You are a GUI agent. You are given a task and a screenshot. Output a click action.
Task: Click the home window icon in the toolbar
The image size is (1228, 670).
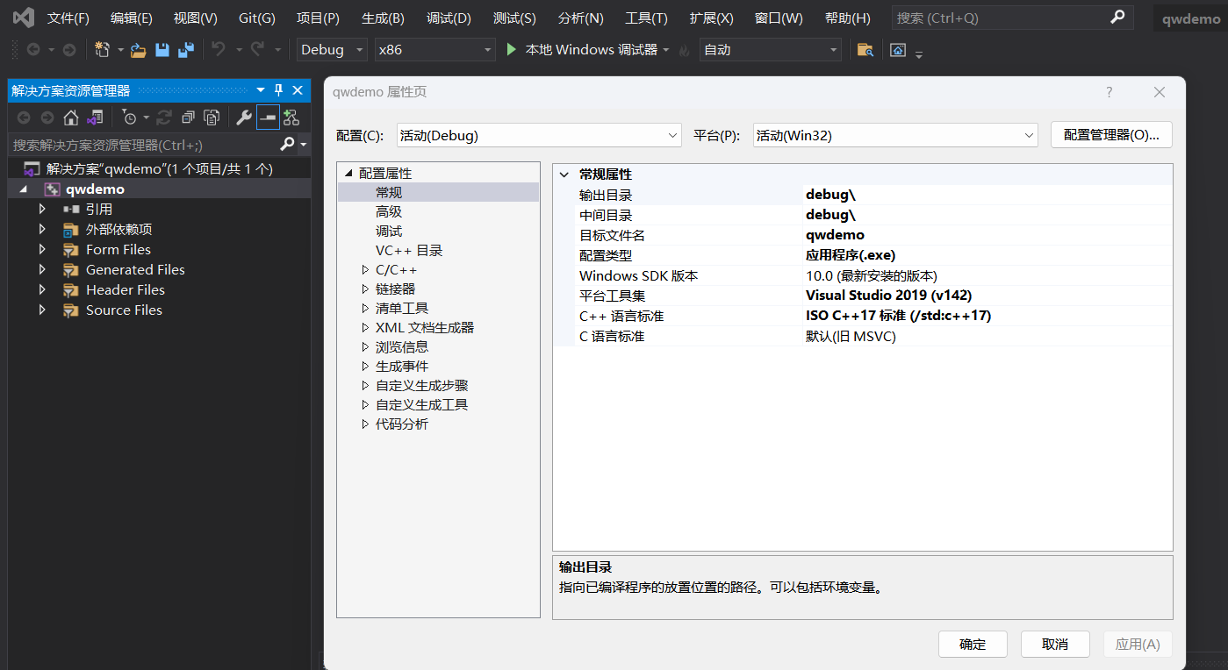pos(898,50)
